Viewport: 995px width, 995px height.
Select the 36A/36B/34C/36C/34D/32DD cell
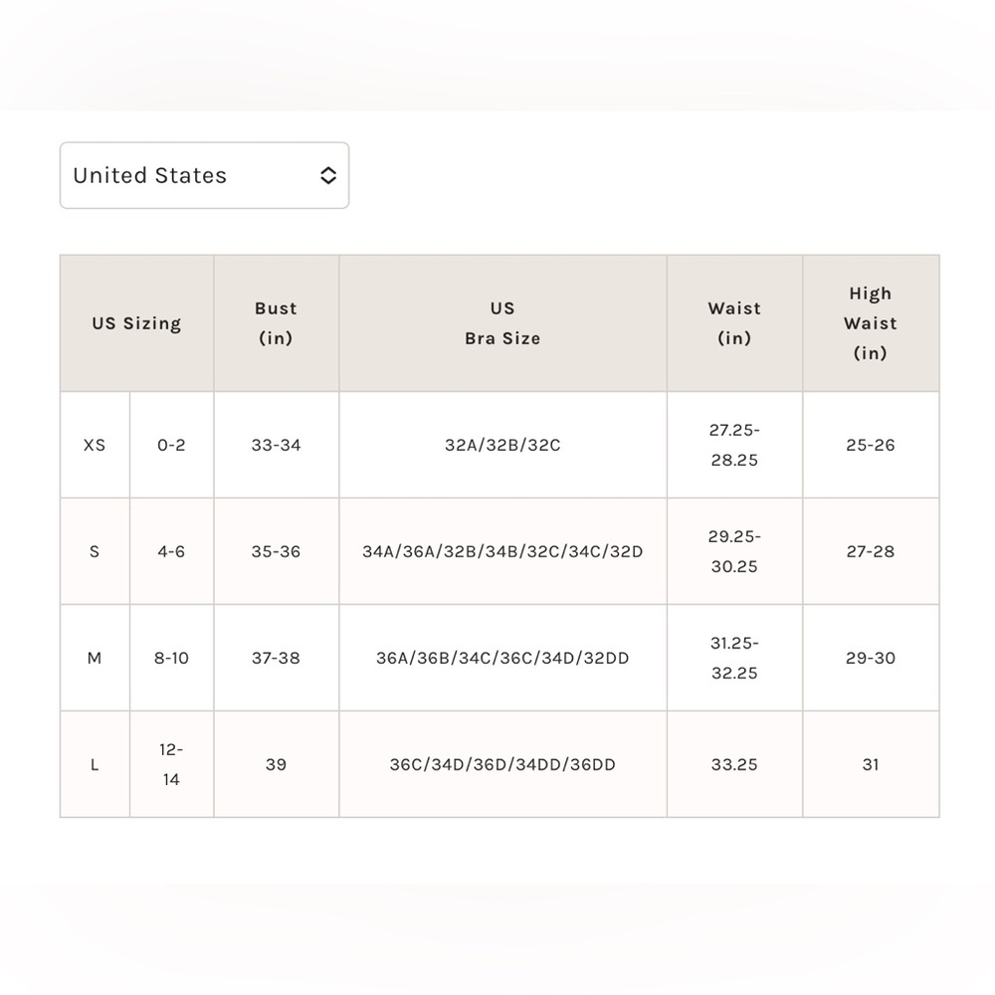point(502,658)
